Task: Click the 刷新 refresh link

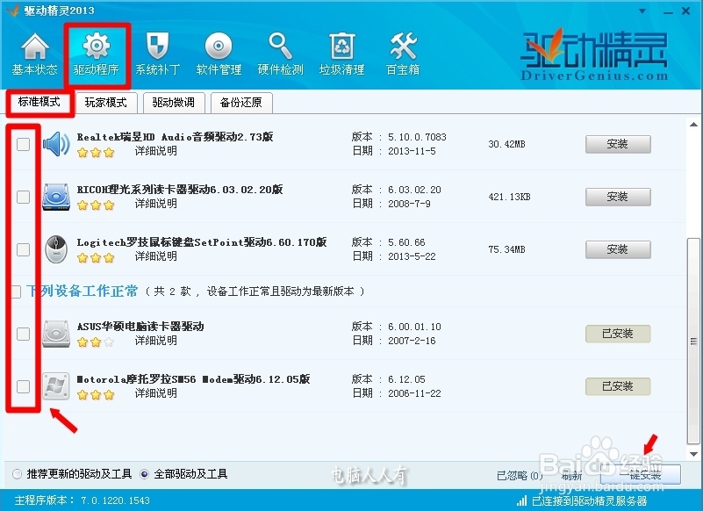Action: point(572,475)
